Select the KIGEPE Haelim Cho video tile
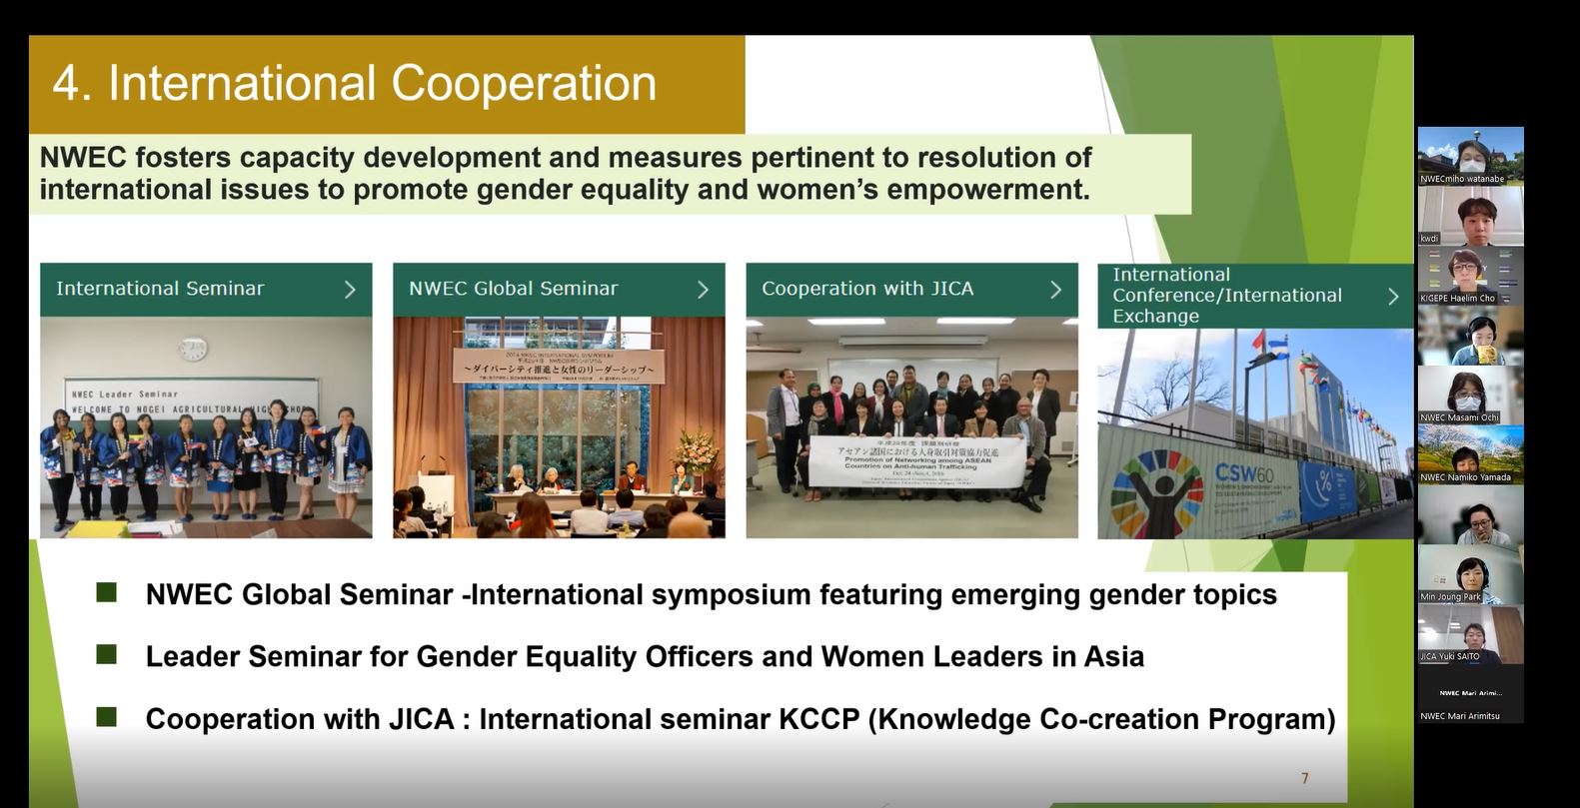Screen dimensions: 1580x808 point(1470,276)
